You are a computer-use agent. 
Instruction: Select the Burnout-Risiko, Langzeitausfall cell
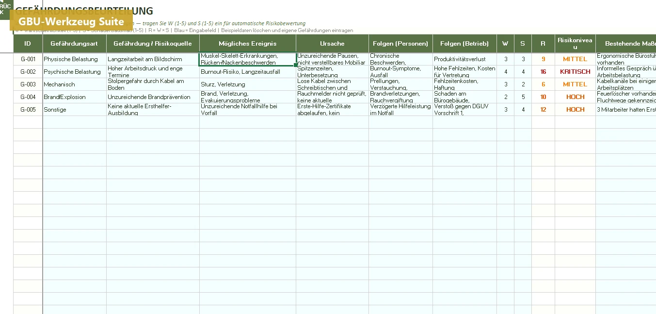tap(248, 72)
